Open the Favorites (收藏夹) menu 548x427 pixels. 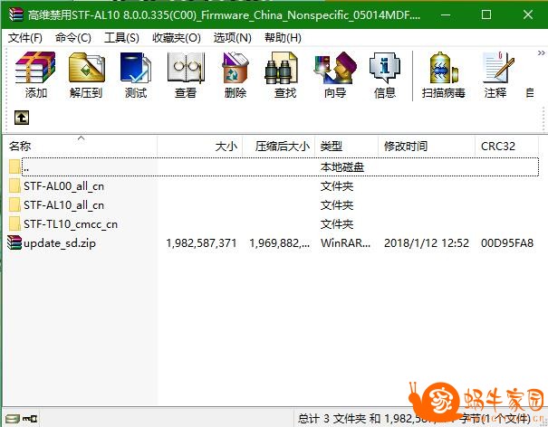pyautogui.click(x=177, y=38)
